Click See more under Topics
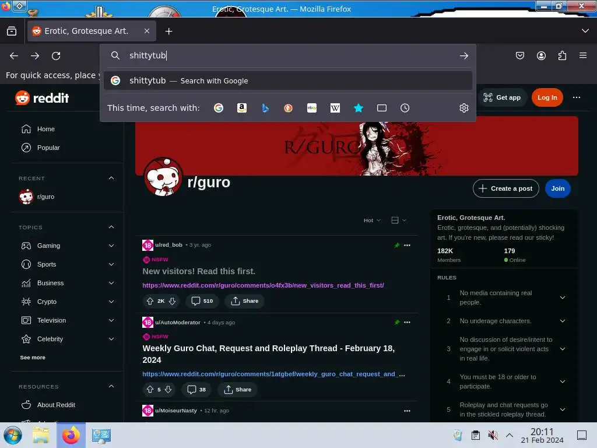 [33, 358]
